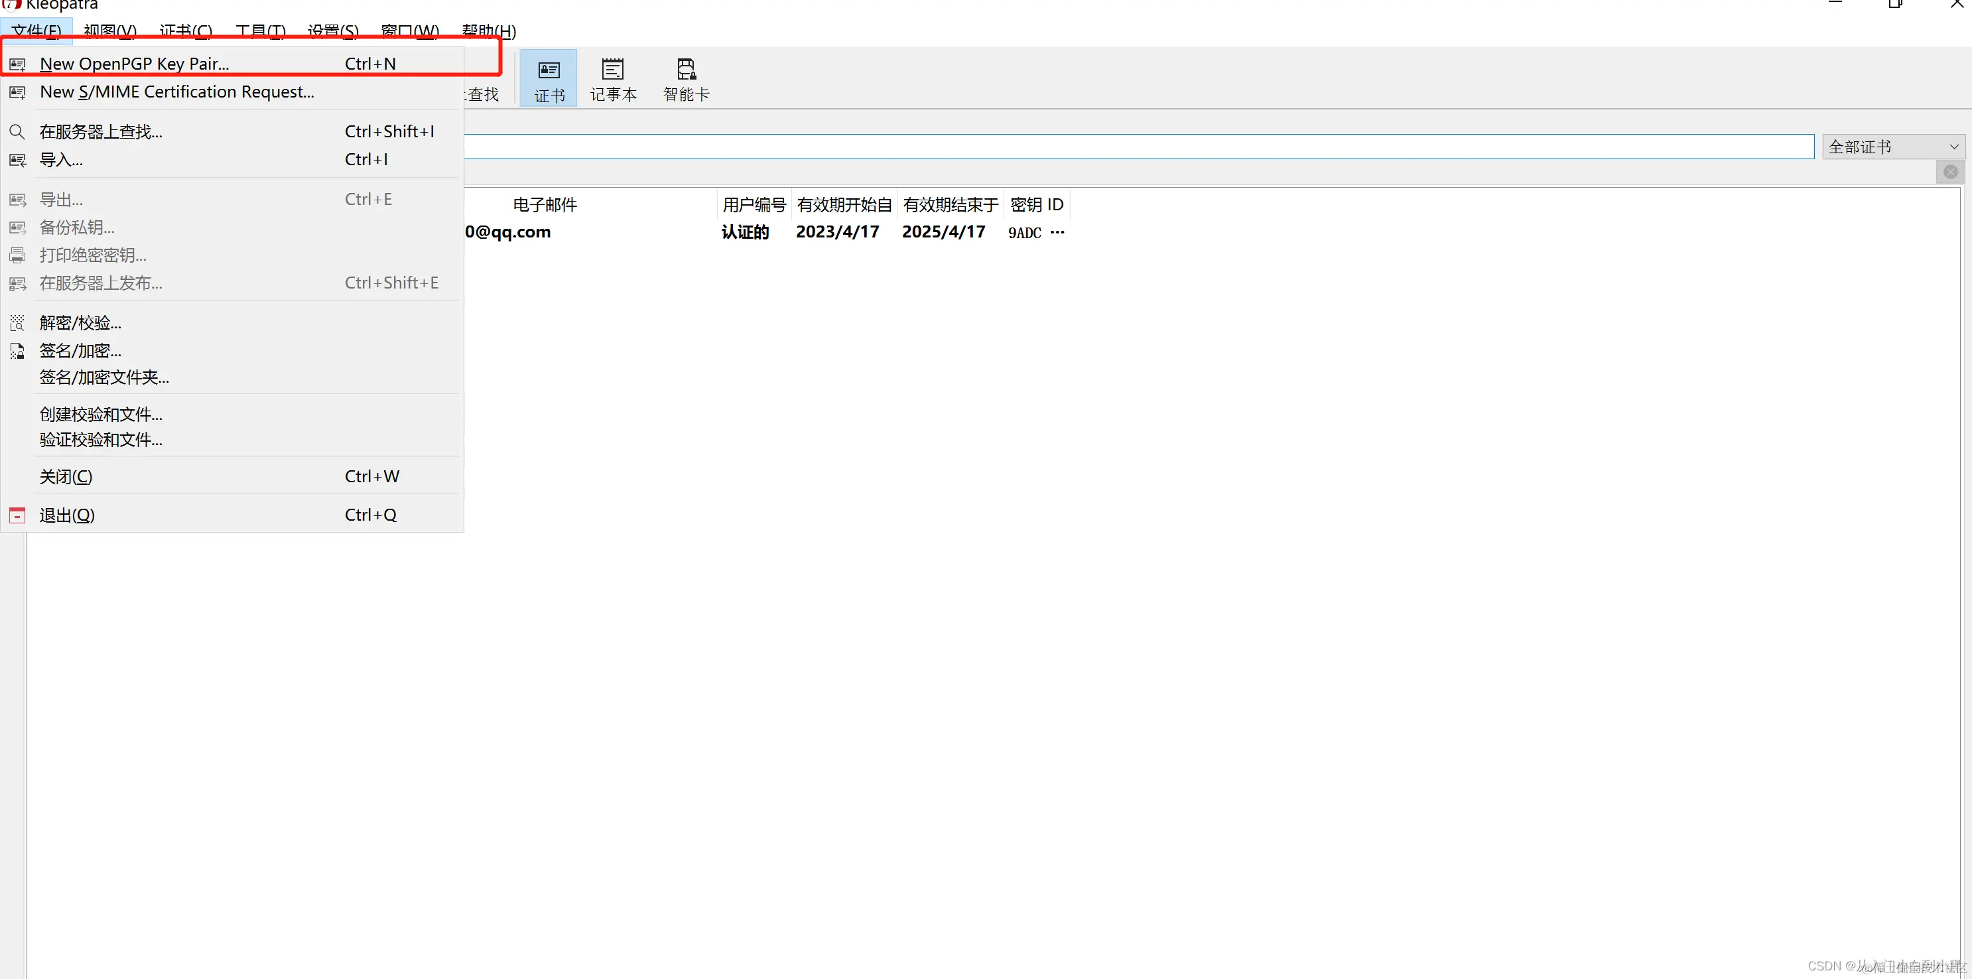The height and width of the screenshot is (979, 1972).
Task: Sort by the 有效期结束于 column header
Action: (x=951, y=205)
